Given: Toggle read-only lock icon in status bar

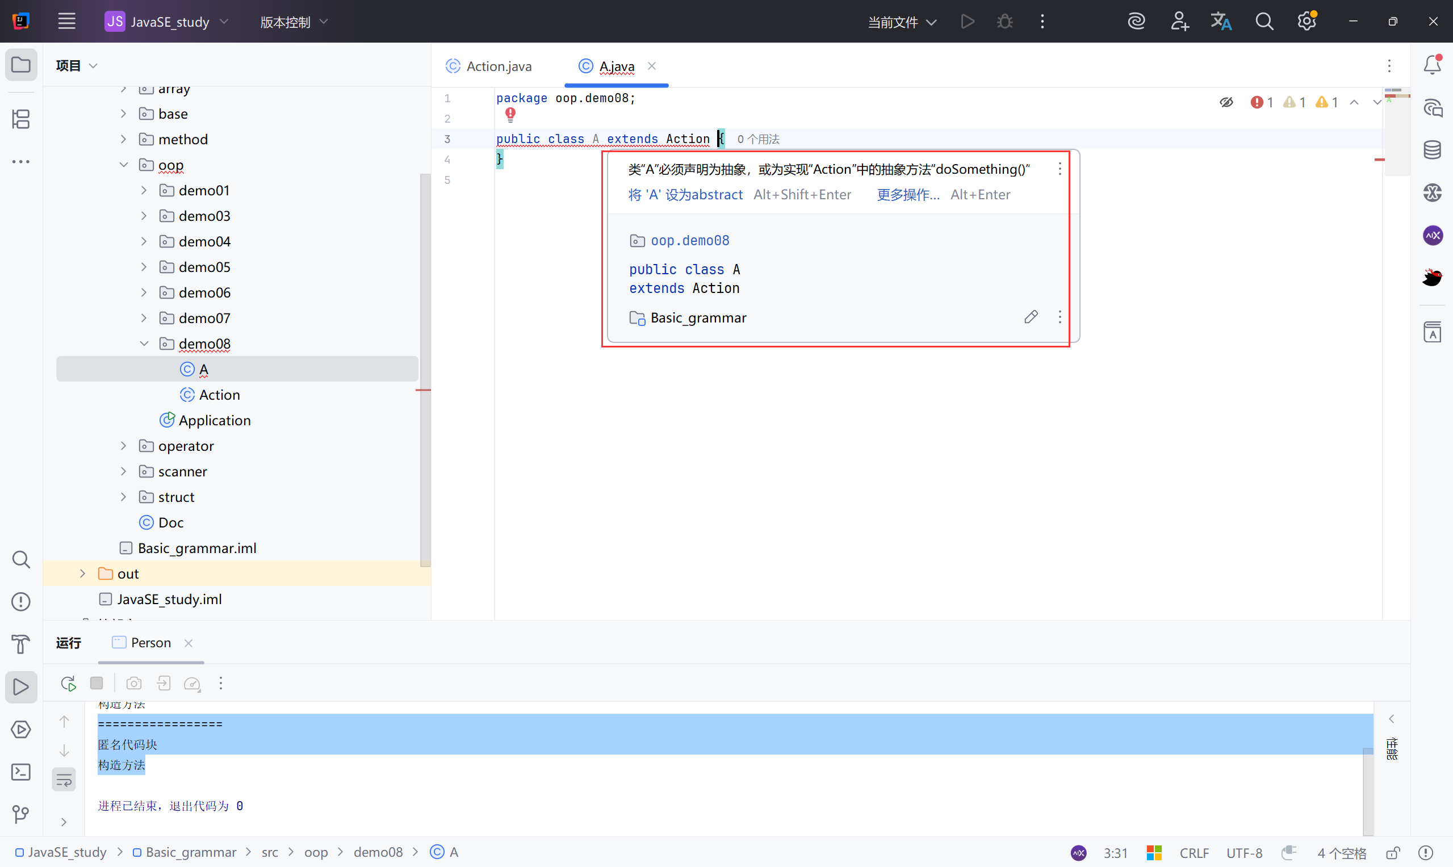Looking at the screenshot, I should (x=1393, y=852).
